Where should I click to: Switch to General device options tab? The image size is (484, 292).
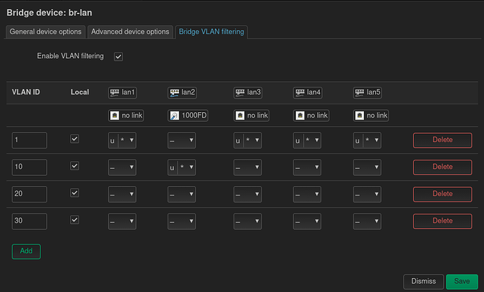46,32
